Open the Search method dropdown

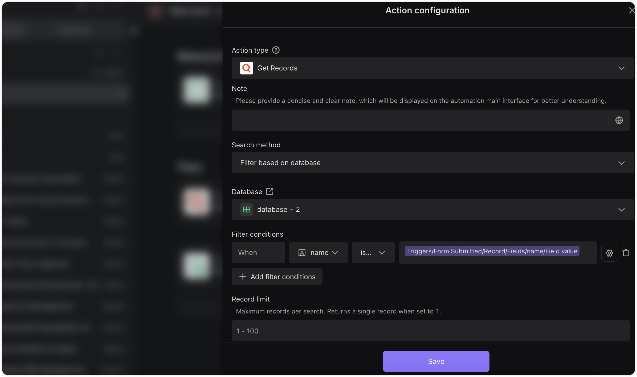tap(433, 163)
